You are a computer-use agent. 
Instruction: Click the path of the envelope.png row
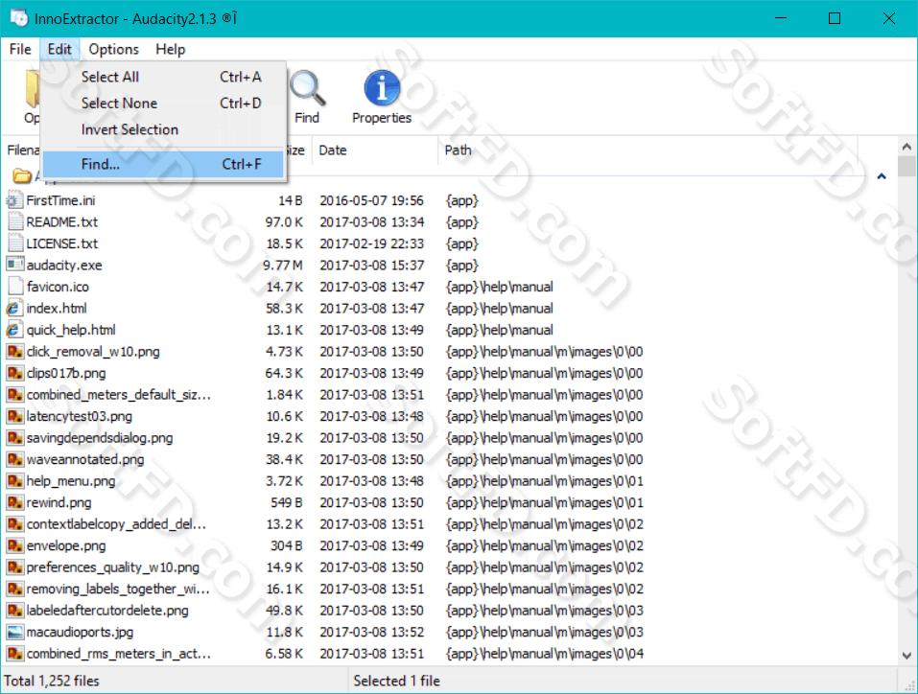click(x=545, y=546)
